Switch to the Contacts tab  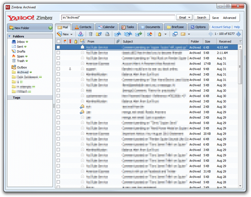pos(83,27)
